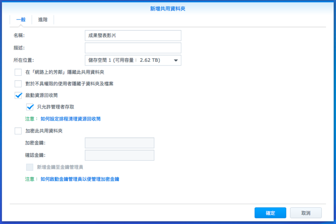Open the 進階 tab

43,19
